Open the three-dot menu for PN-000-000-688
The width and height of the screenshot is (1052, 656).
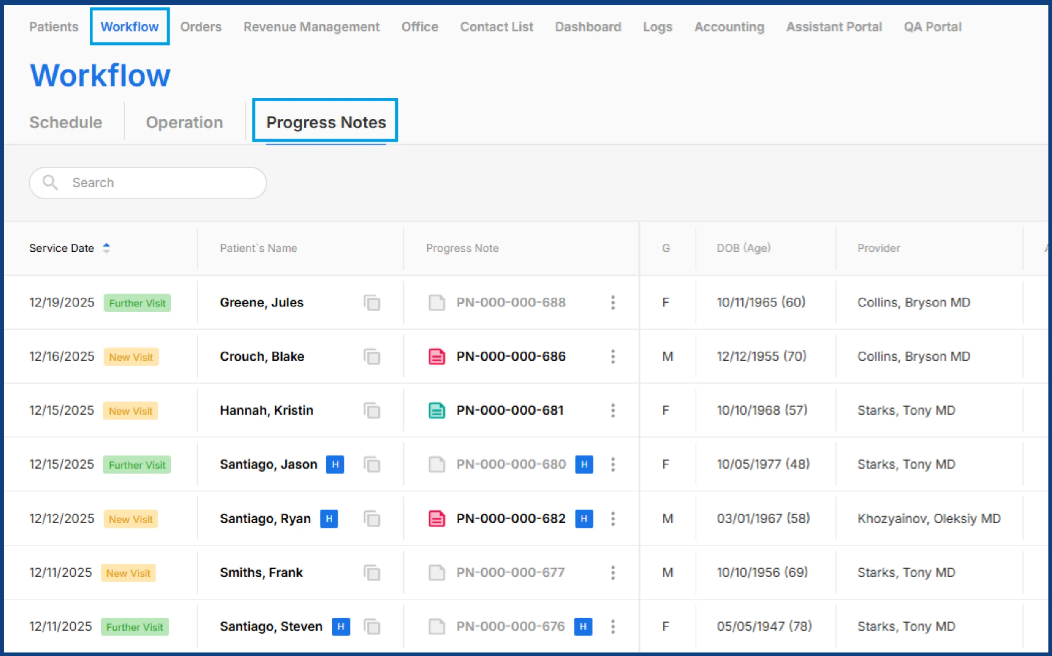tap(613, 302)
